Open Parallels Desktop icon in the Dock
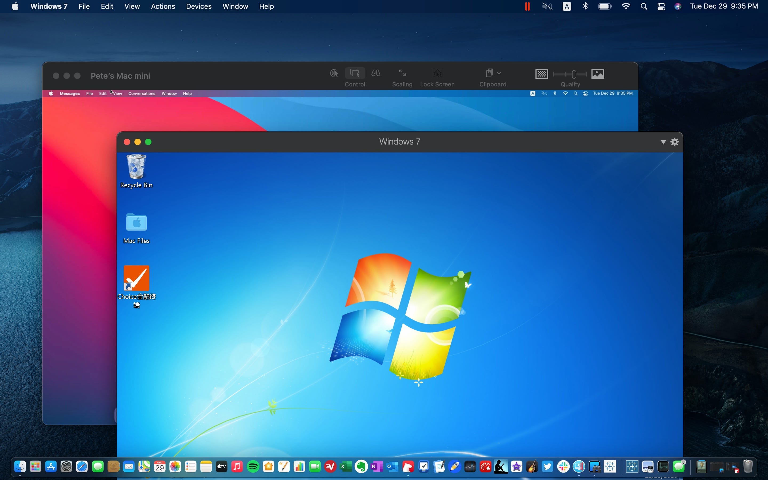The height and width of the screenshot is (480, 768). [579, 467]
